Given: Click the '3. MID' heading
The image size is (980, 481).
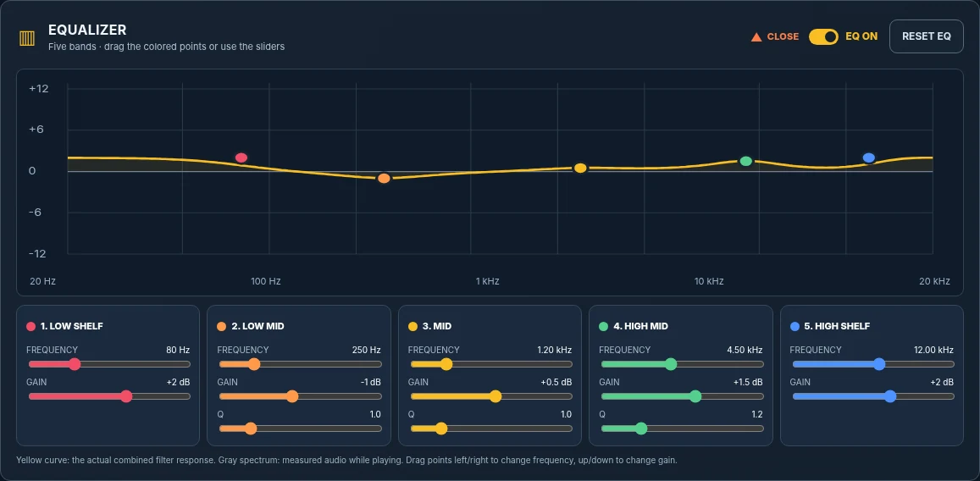Looking at the screenshot, I should (437, 326).
